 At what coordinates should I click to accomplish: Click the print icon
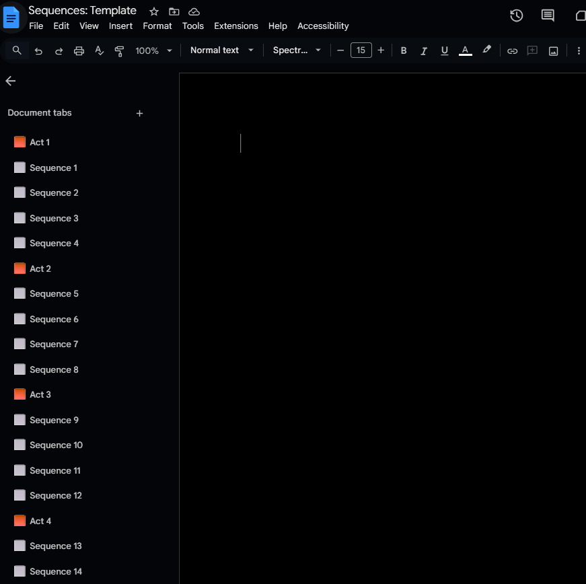coord(79,50)
